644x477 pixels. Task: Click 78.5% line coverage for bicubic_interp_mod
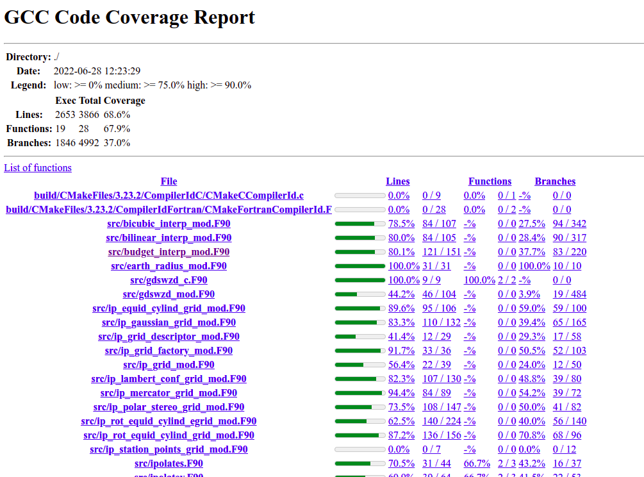[401, 224]
